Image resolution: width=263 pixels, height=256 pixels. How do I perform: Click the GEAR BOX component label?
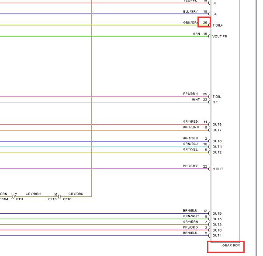tap(231, 246)
